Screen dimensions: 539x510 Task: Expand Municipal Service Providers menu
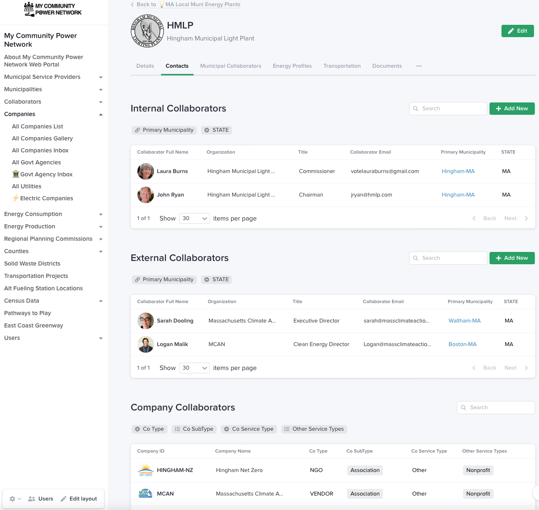click(101, 77)
